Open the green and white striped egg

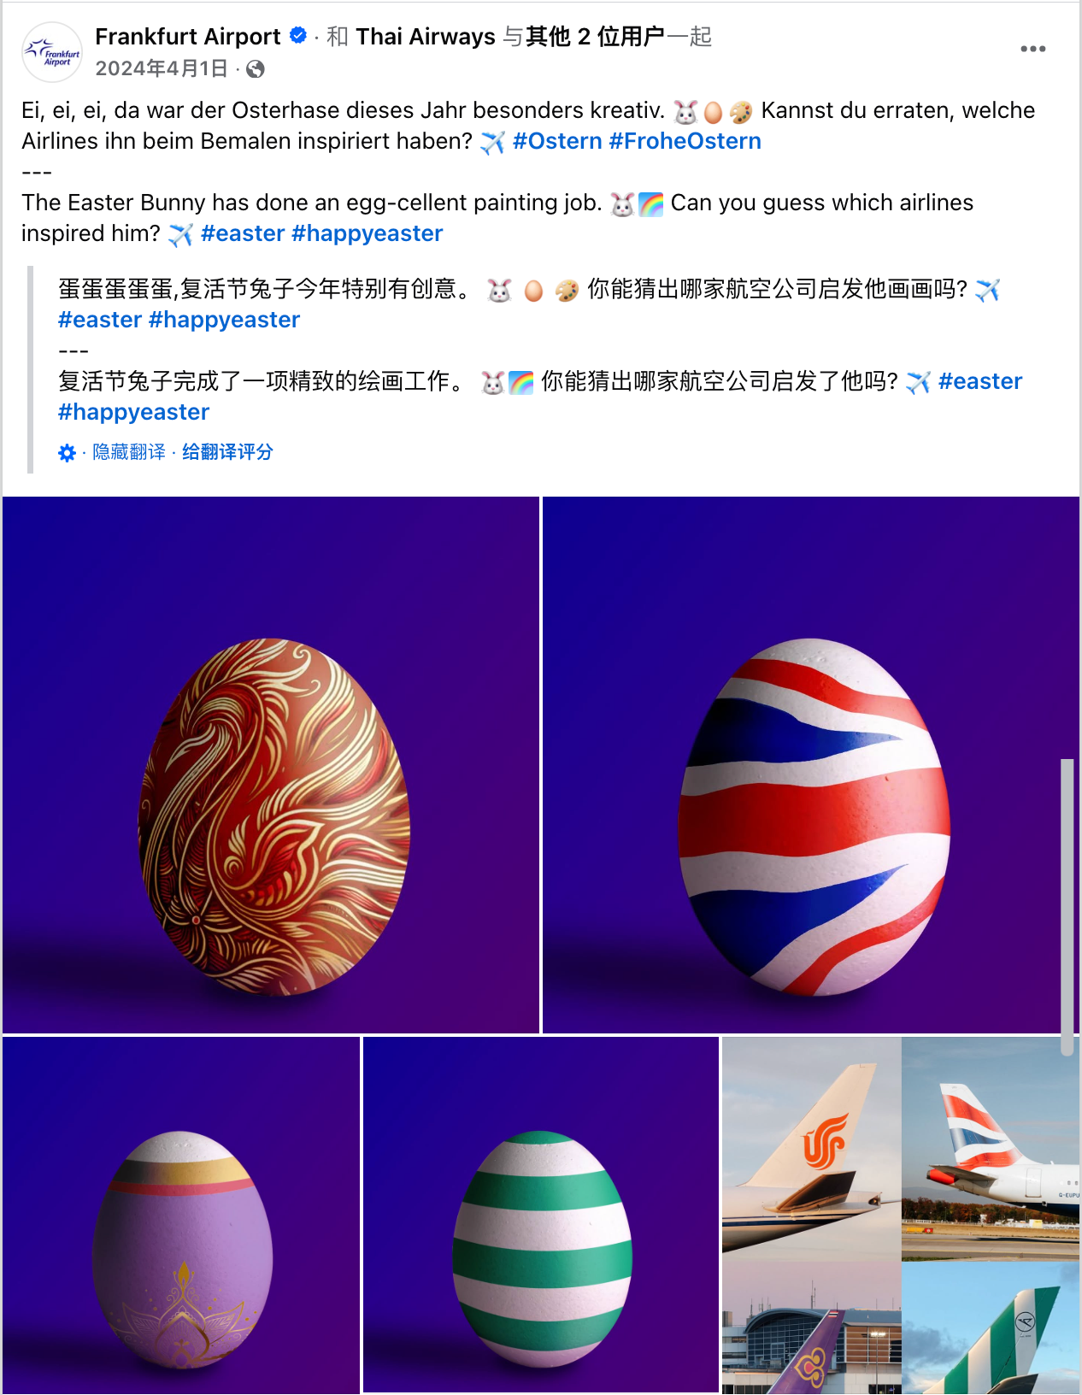click(541, 1215)
